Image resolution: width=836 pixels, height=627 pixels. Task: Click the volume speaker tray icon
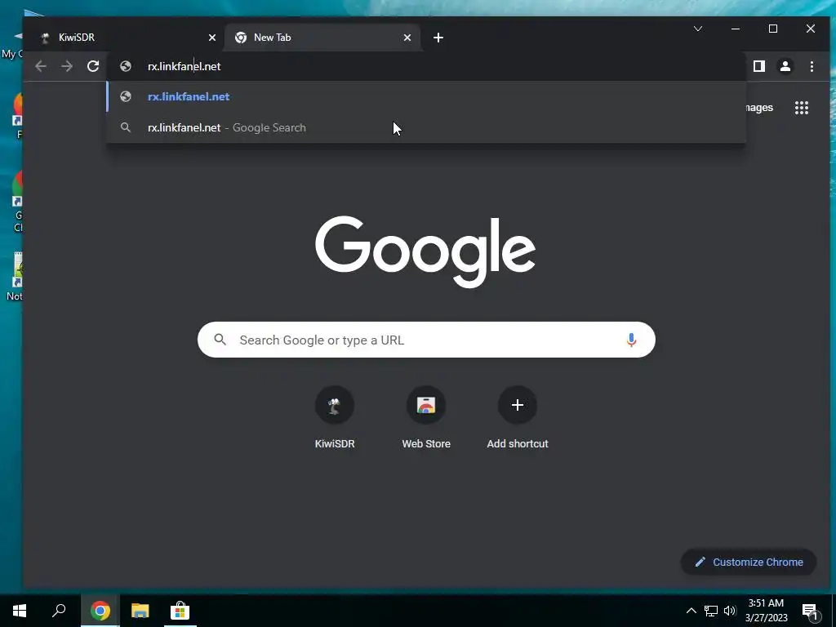pos(730,611)
